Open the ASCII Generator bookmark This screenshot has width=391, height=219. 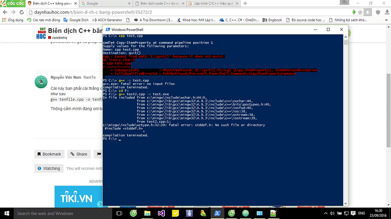click(x=107, y=20)
